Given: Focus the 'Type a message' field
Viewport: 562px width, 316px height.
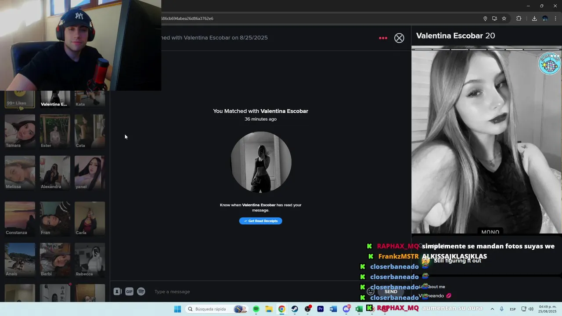Looking at the screenshot, I should coord(259,292).
